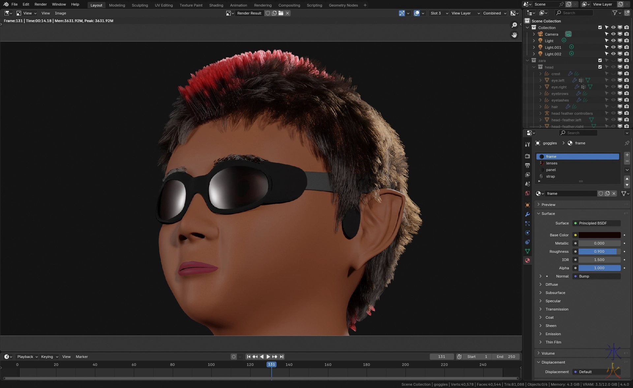The height and width of the screenshot is (388, 633).
Task: Open the Render menu in the top bar
Action: click(41, 4)
